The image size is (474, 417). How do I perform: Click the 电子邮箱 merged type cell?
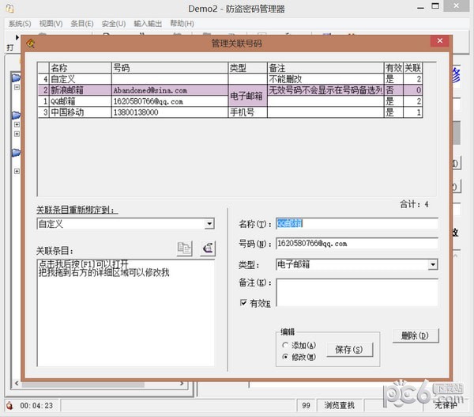tap(247, 96)
